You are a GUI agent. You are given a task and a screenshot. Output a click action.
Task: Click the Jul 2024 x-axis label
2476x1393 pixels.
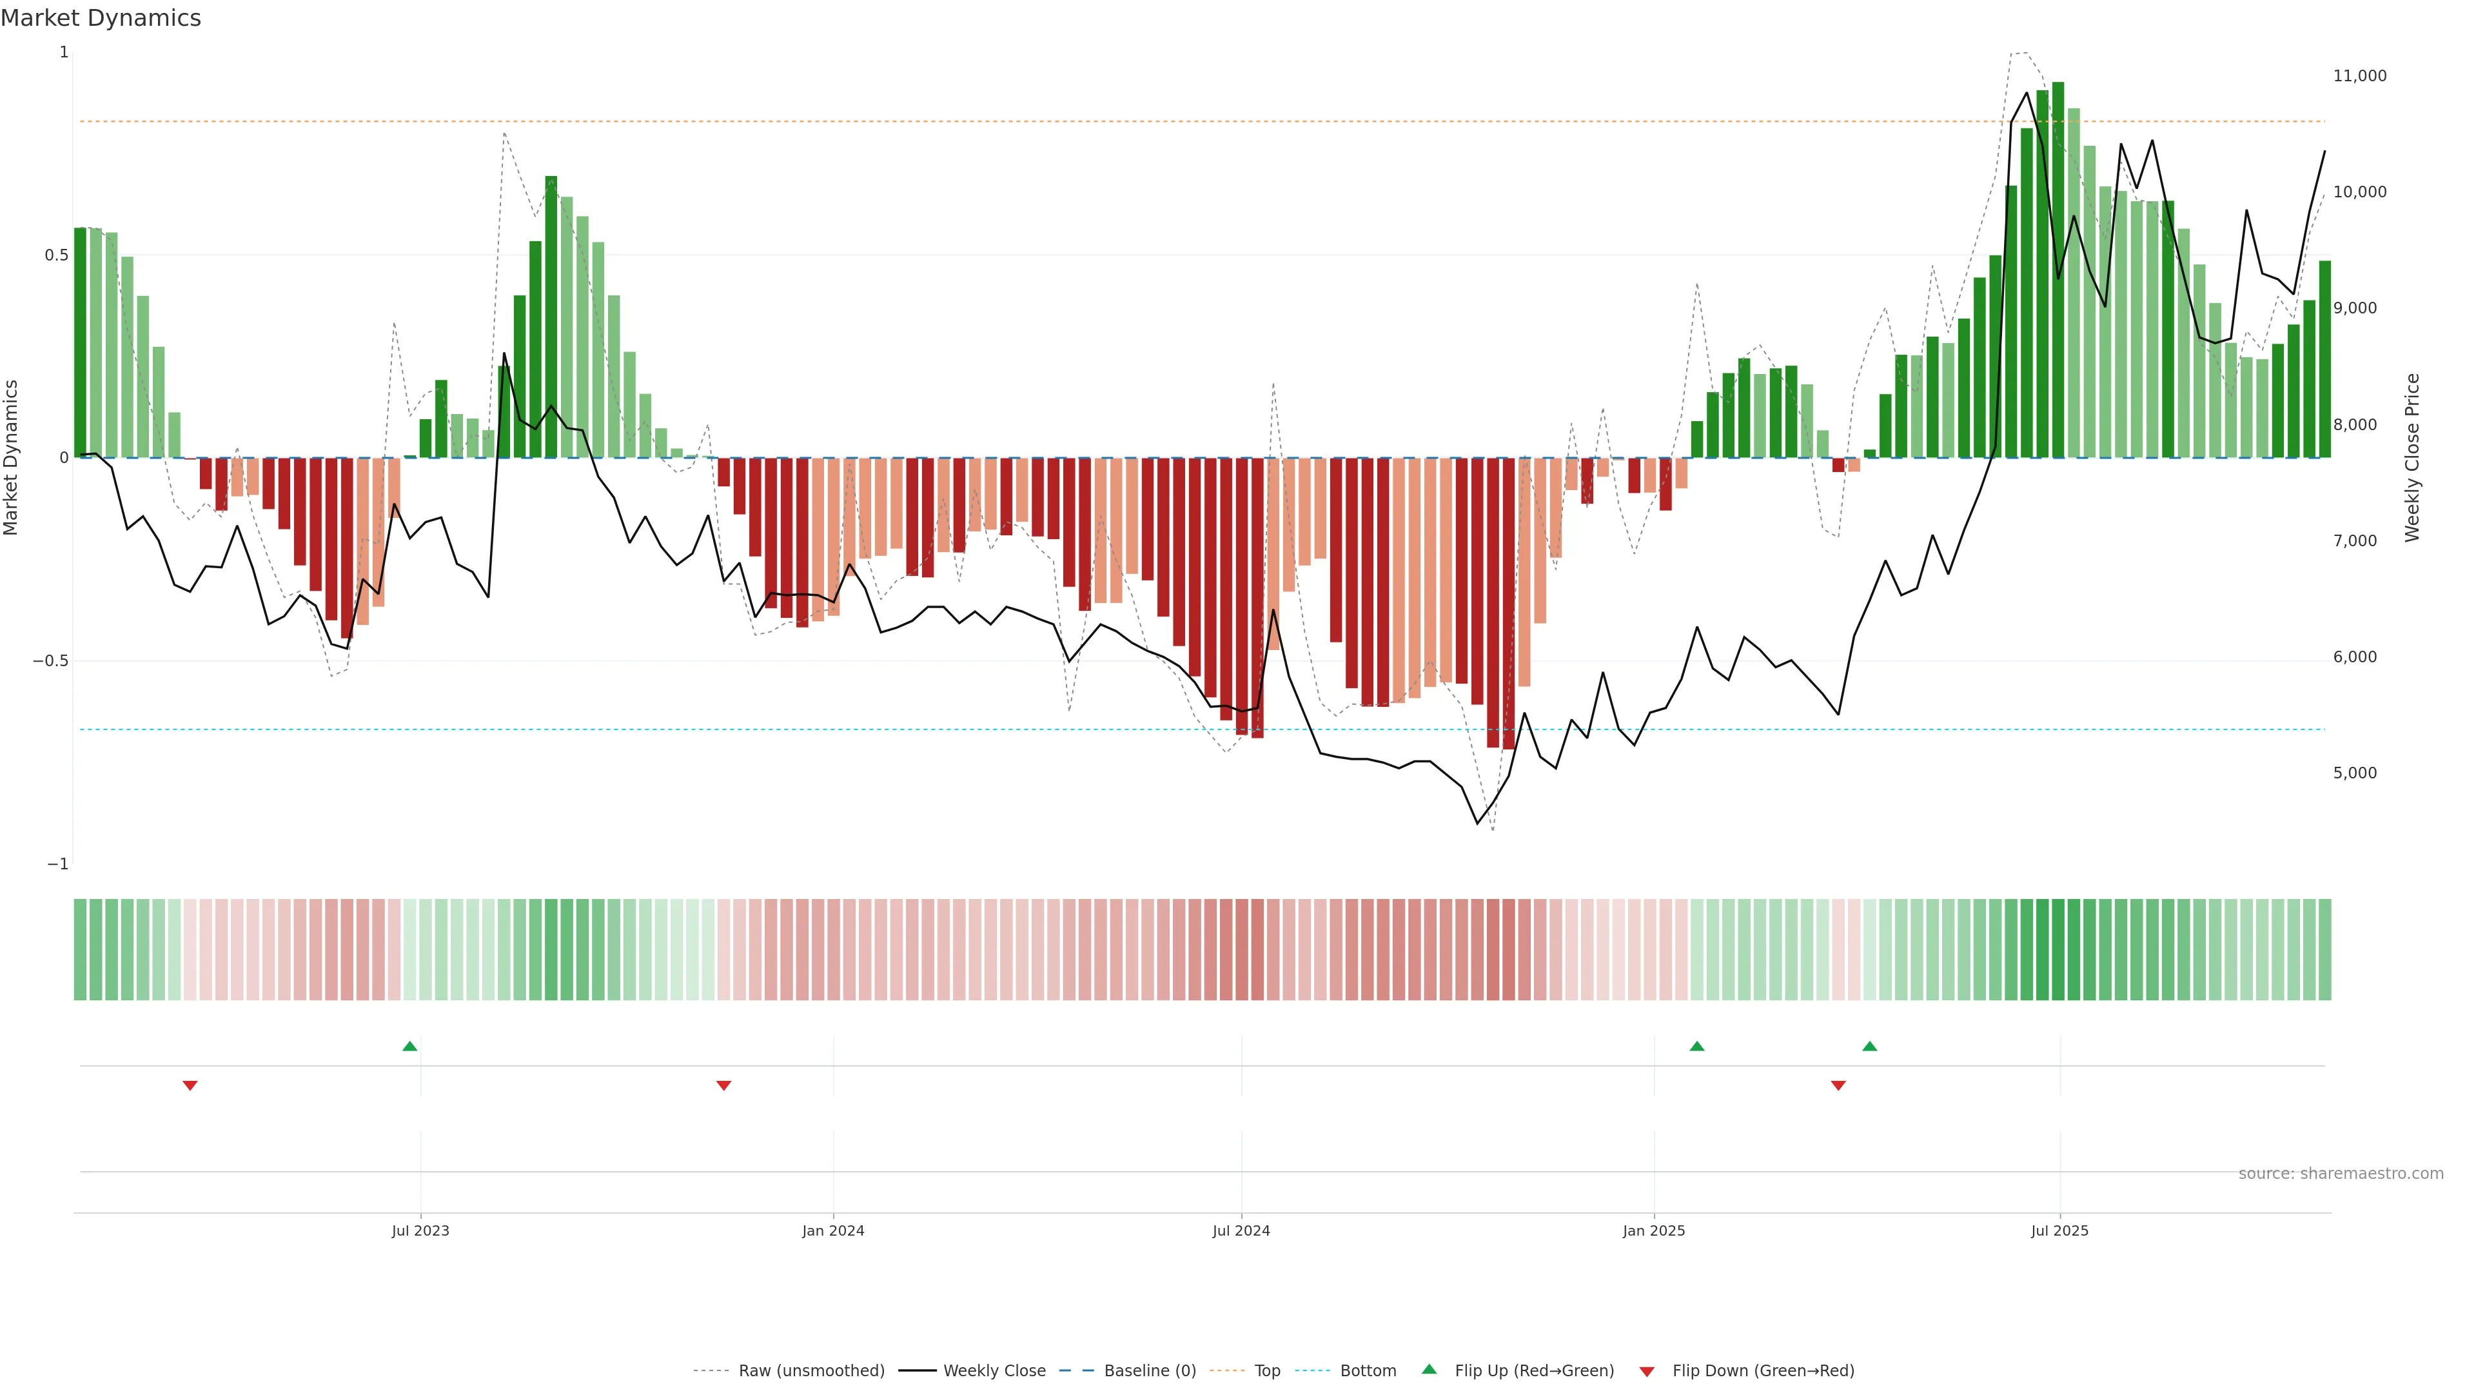[1241, 1230]
